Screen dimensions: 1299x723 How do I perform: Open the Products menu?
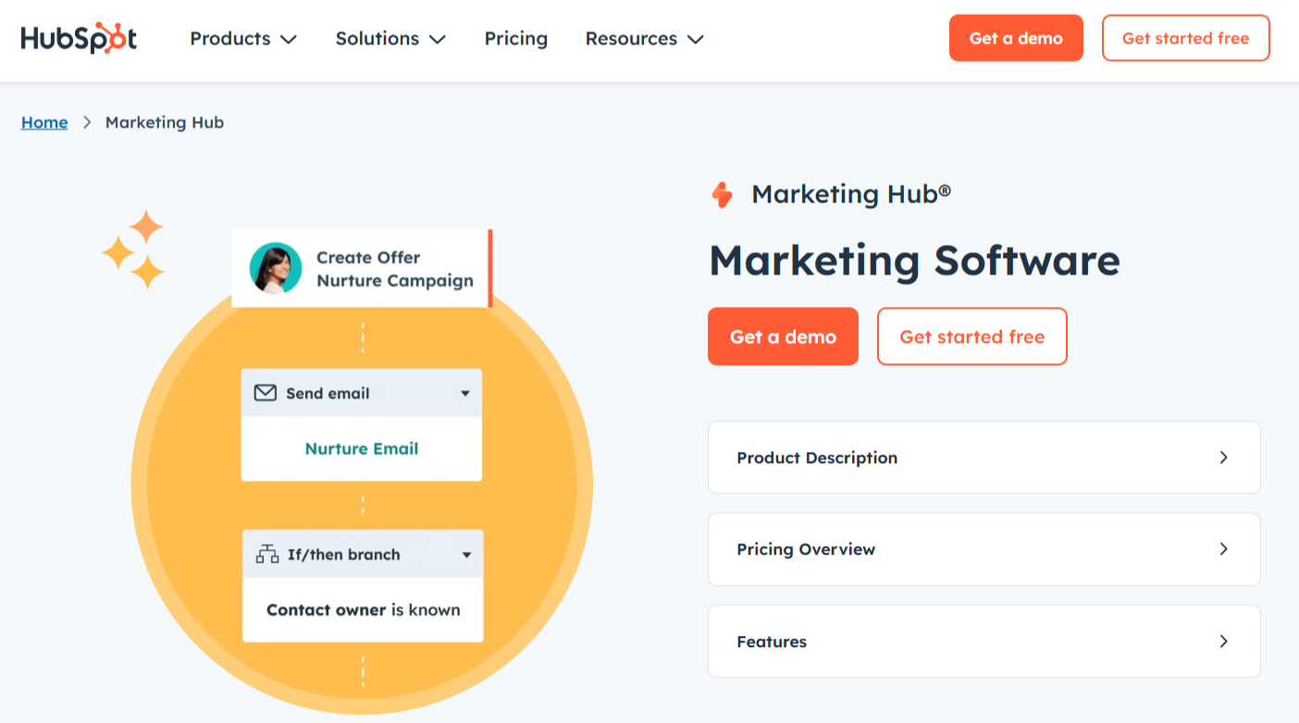243,39
